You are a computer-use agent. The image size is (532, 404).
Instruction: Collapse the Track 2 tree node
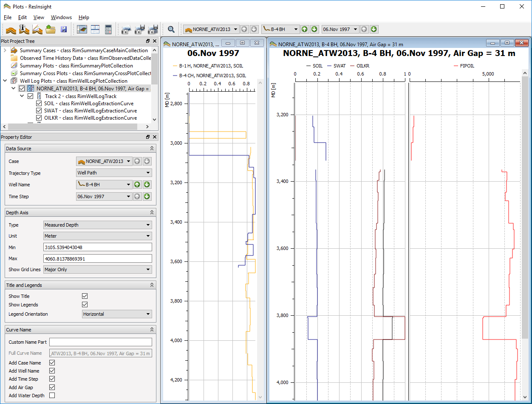tap(22, 96)
